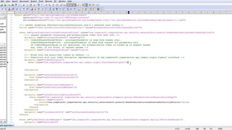Open font settings with the A icon
232x130 pixels.
coord(61,5)
